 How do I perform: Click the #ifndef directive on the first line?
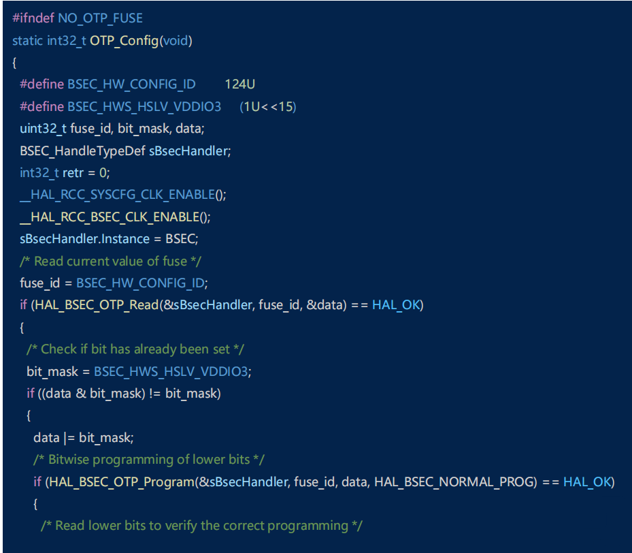pos(33,18)
